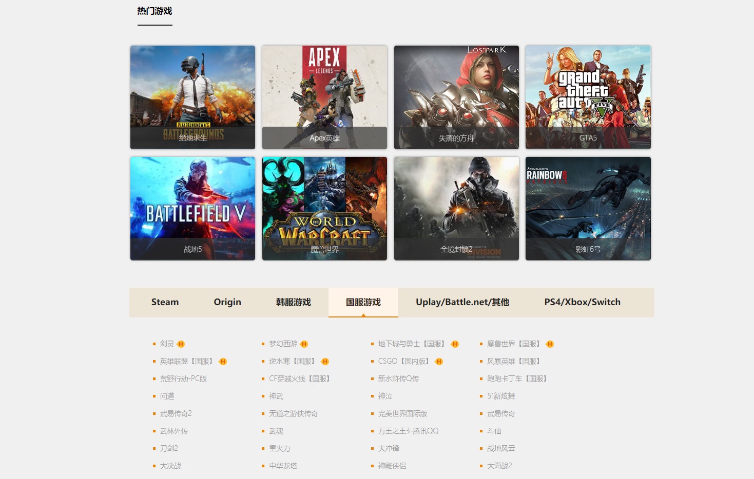Open the 大冲锋 link
754x479 pixels.
point(389,448)
